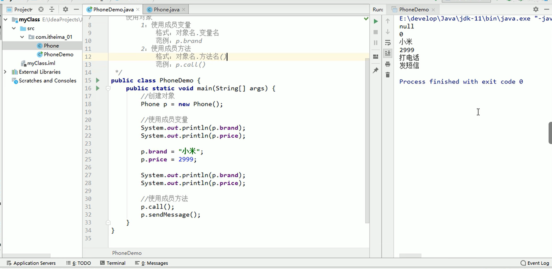552x269 pixels.
Task: Open the Terminal tool window
Action: click(113, 263)
